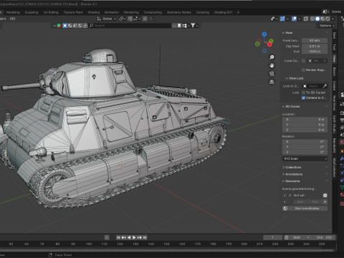Screen dimensions: 344x258
Task: Open the pivot point dropdown
Action: click(122, 19)
